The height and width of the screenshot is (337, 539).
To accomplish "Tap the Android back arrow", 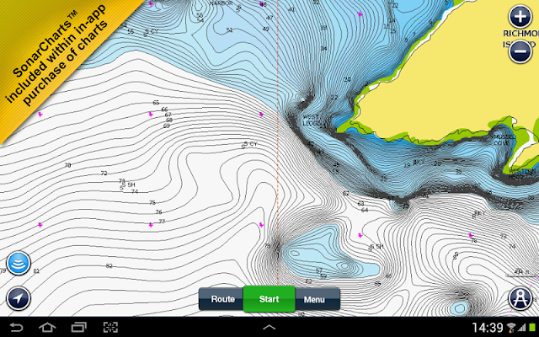I will (x=16, y=327).
